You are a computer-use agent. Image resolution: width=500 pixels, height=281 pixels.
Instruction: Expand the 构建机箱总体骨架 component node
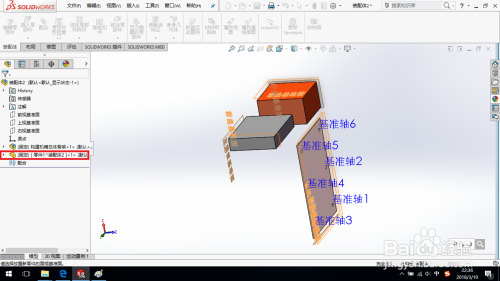(x=3, y=146)
